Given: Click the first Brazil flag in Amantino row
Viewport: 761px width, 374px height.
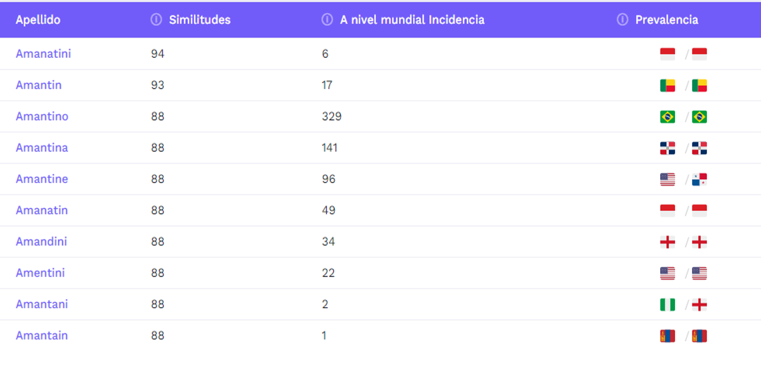Looking at the screenshot, I should 667,117.
